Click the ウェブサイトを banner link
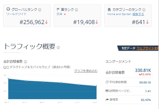 (x=148, y=48)
